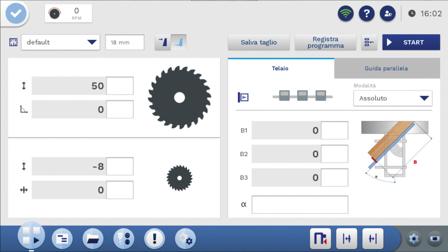Switch to the Guida parallela tab
Screen dimensions: 448x252
click(387, 69)
